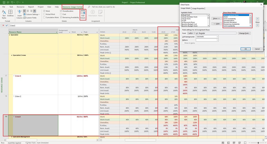
Task: Click the << Hide button
Action: [x=216, y=24]
